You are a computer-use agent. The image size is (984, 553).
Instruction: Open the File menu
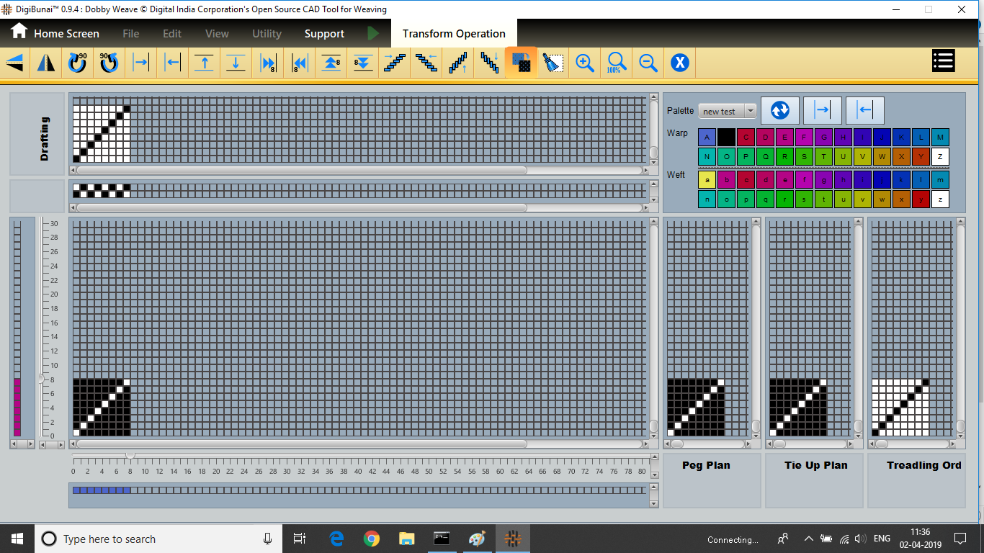130,34
